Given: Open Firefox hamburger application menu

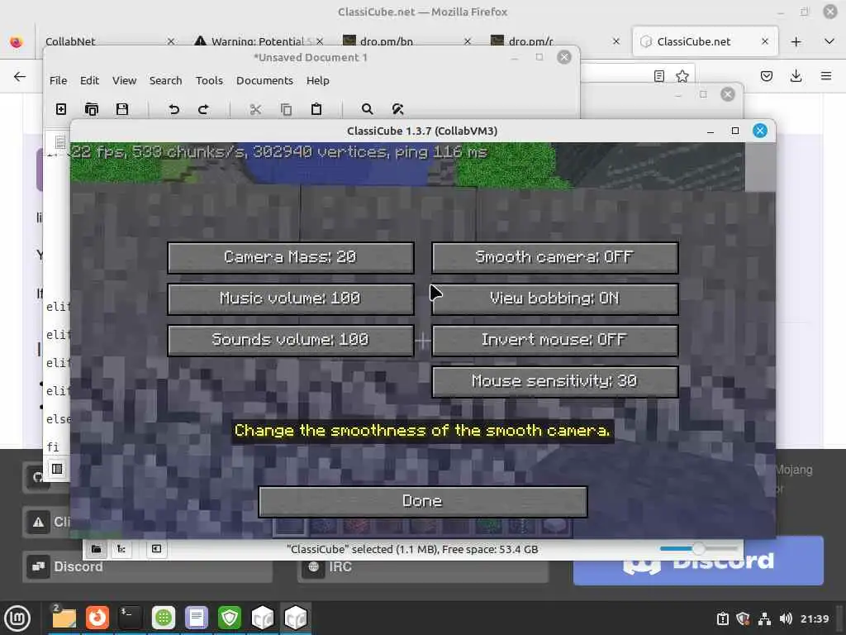Looking at the screenshot, I should (826, 76).
